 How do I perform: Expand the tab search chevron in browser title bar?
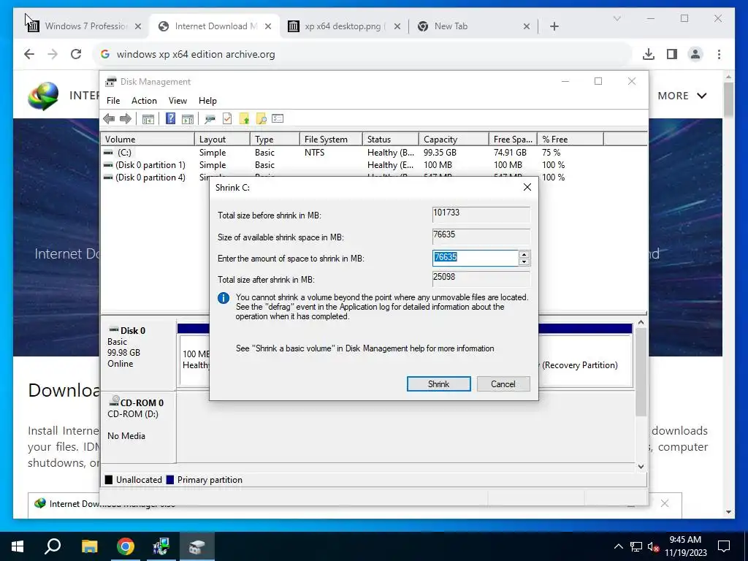click(617, 18)
